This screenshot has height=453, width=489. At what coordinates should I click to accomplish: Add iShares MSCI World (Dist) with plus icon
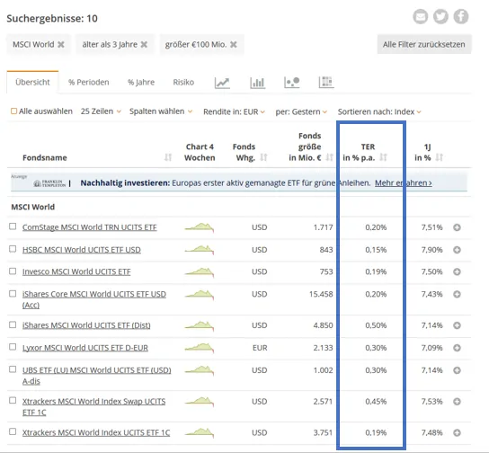click(x=457, y=325)
